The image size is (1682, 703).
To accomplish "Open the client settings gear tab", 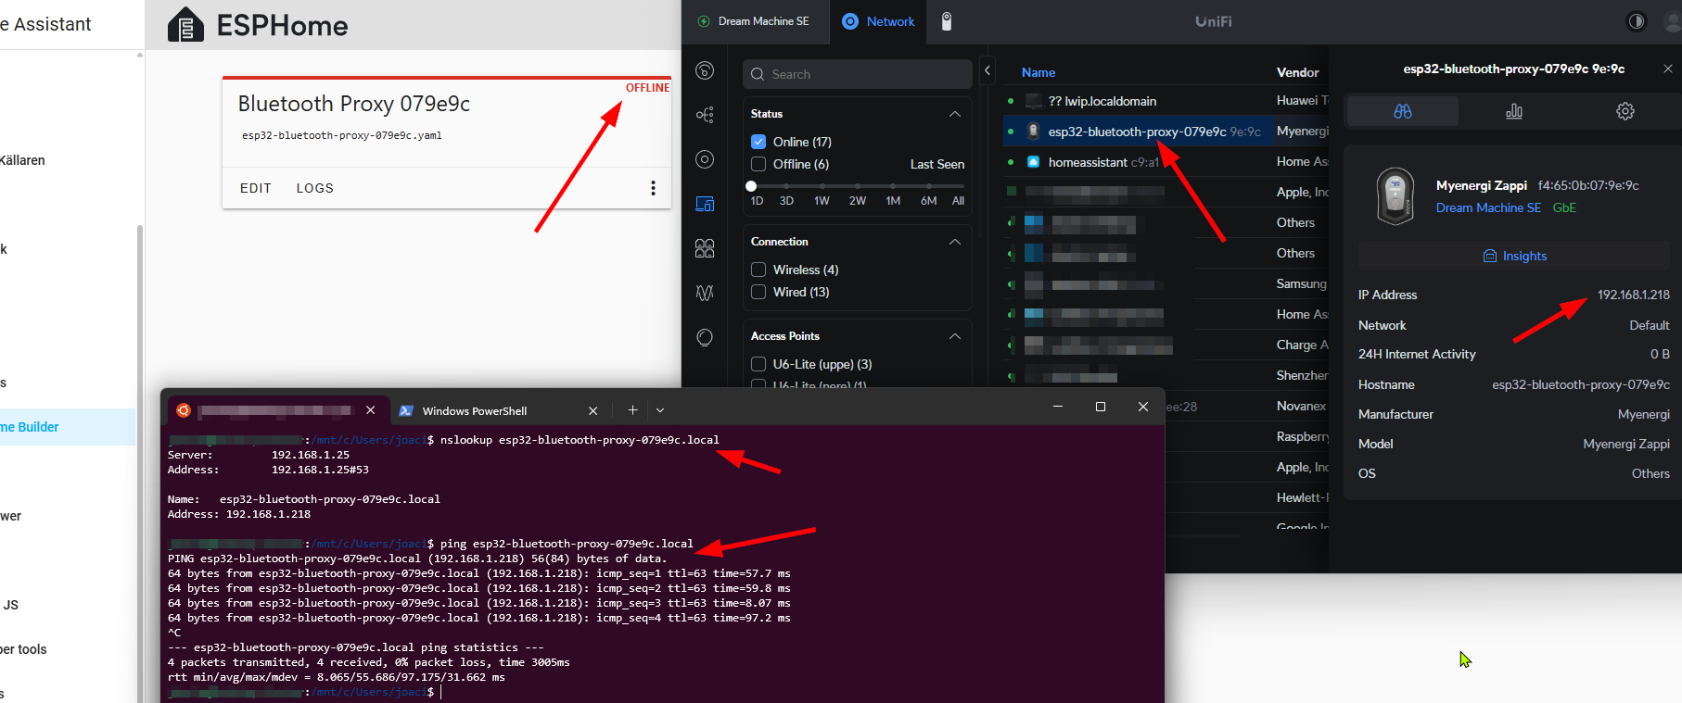I will click(x=1625, y=111).
